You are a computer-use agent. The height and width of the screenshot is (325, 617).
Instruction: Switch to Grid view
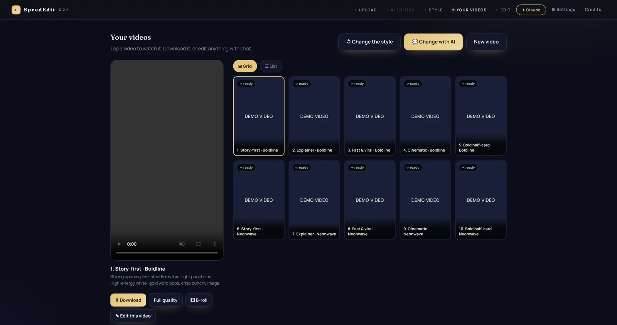[x=245, y=66]
